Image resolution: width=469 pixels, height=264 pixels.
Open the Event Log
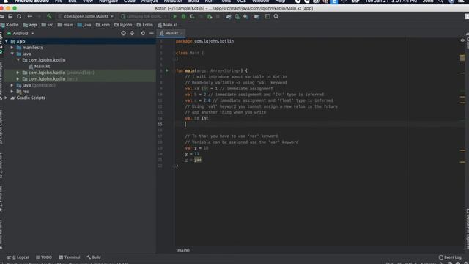pos(450,257)
